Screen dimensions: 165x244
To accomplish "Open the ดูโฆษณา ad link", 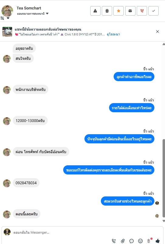I will [113, 34].
